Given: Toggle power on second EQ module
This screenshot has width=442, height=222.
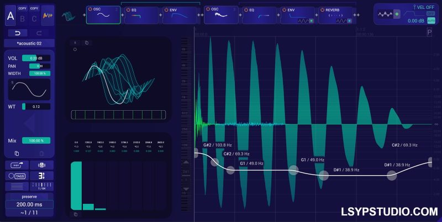Looking at the screenshot, I should point(246,10).
